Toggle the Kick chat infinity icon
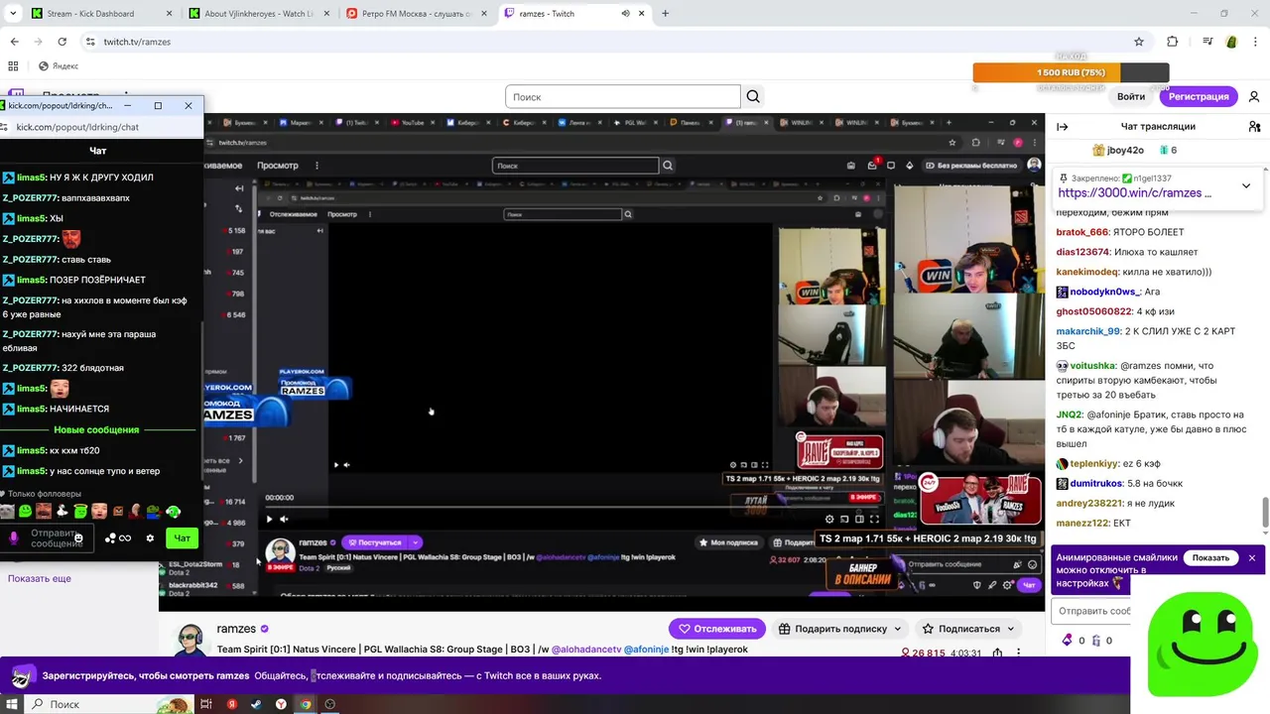 pyautogui.click(x=125, y=538)
